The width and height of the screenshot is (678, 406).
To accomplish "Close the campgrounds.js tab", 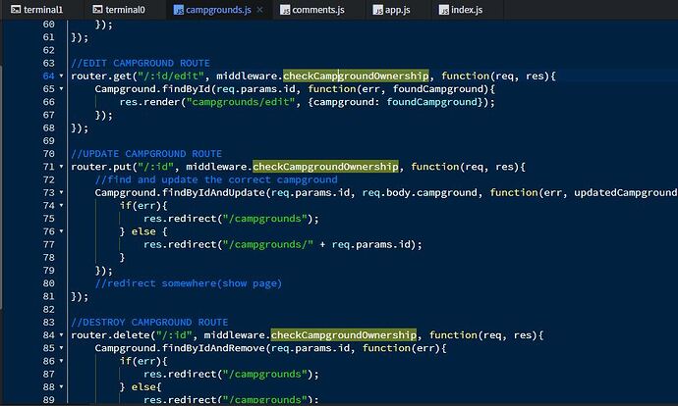I will [x=259, y=10].
